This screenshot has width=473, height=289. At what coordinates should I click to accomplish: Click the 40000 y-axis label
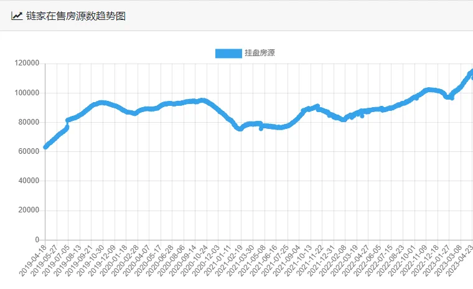pos(29,181)
